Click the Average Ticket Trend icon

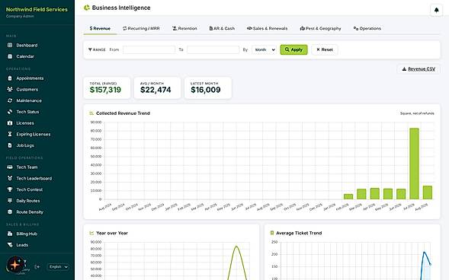[272, 233]
